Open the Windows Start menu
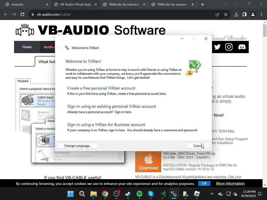 coord(70,194)
